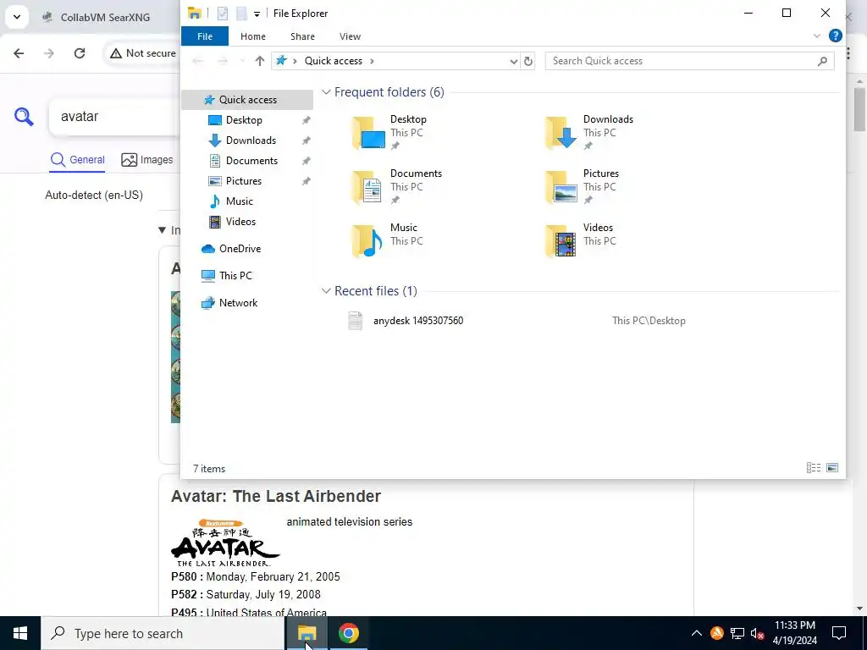Click the search magnifier in File Explorer

(x=822, y=61)
